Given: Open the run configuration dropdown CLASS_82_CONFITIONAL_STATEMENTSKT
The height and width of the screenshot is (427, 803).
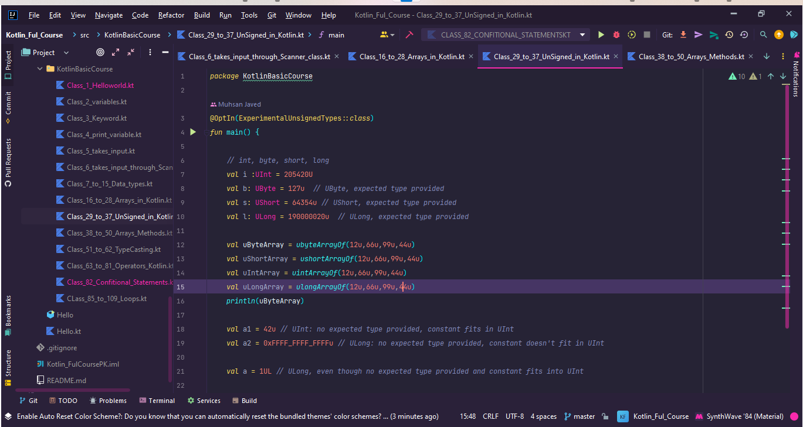Looking at the screenshot, I should (x=506, y=35).
